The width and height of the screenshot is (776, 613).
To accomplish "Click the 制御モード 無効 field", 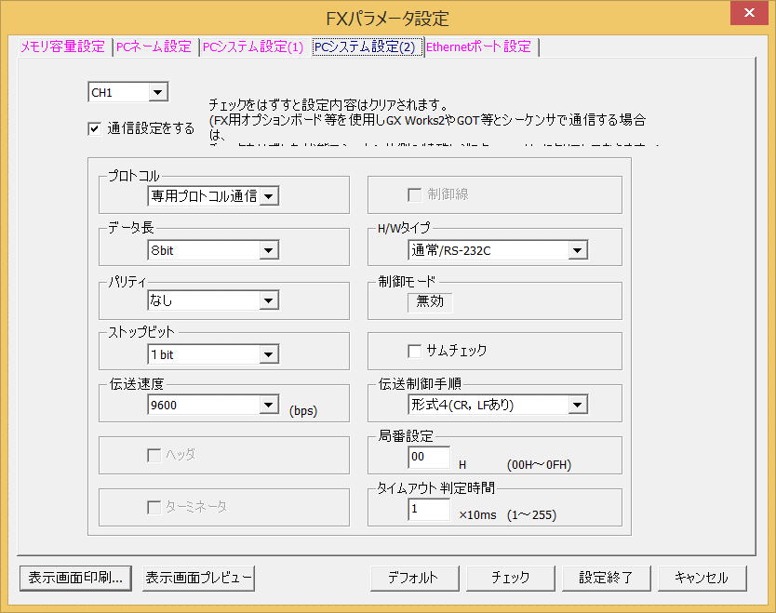I will (430, 301).
